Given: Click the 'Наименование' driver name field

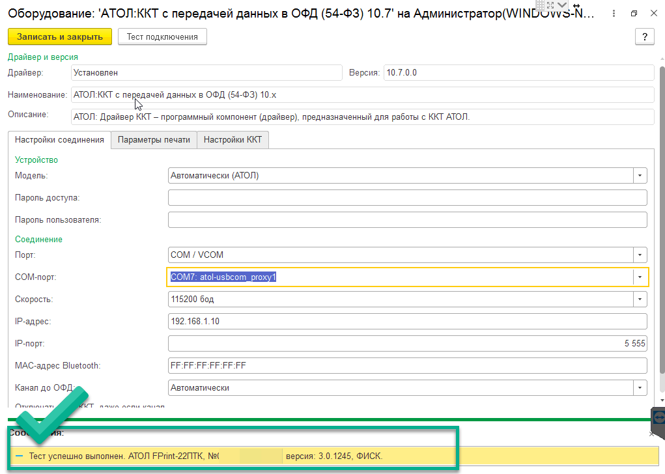Looking at the screenshot, I should click(363, 94).
